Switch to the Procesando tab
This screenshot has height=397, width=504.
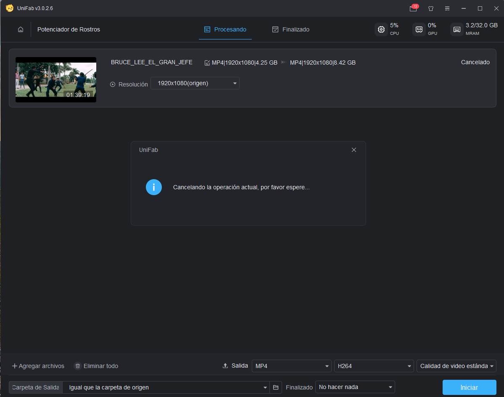pos(225,29)
